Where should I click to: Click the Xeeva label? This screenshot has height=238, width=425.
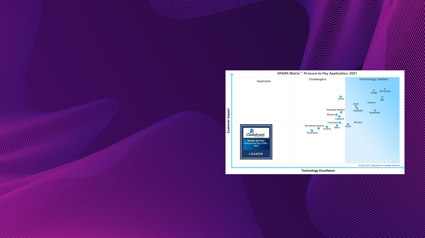[x=337, y=128]
